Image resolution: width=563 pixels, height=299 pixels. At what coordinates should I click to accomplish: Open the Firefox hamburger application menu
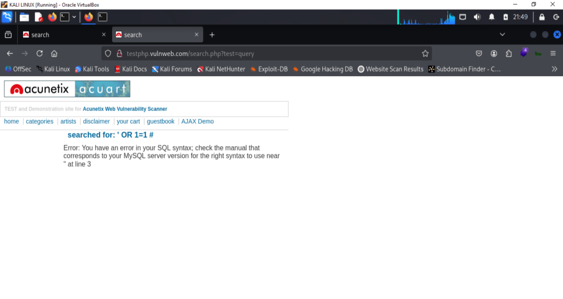point(553,53)
